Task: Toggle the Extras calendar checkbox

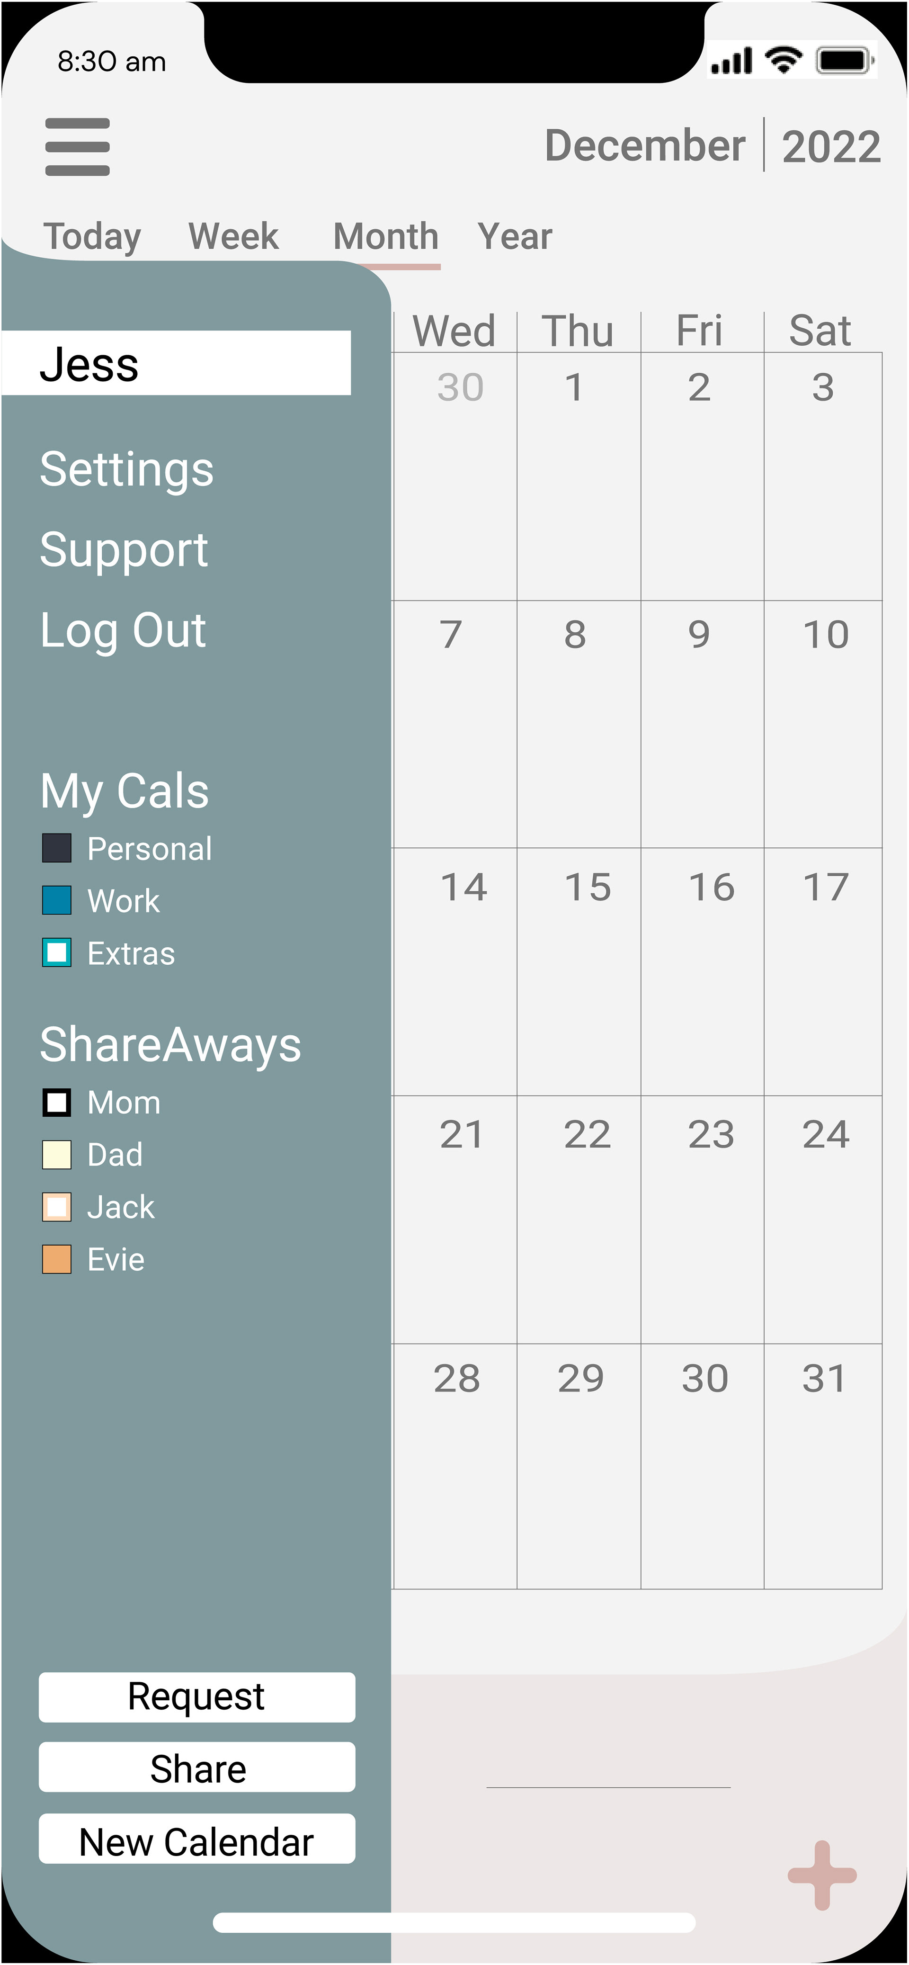Action: click(56, 952)
